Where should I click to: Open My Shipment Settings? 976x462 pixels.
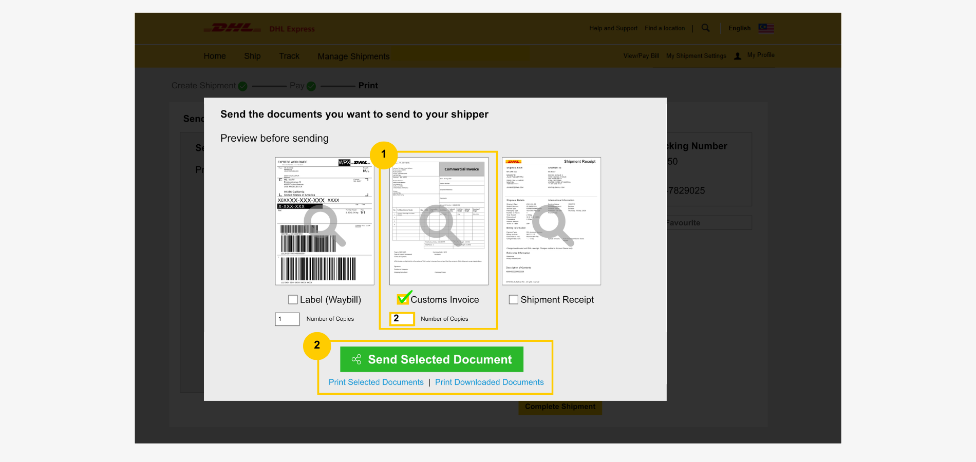click(x=696, y=56)
